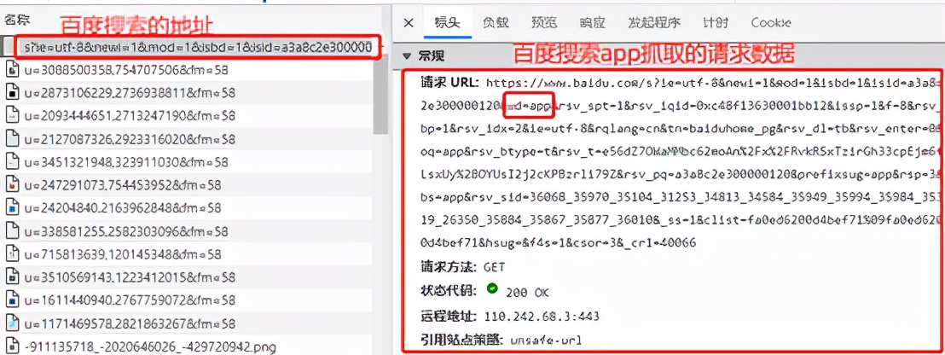Click the unsafe-url referrer policy value

tap(546, 340)
